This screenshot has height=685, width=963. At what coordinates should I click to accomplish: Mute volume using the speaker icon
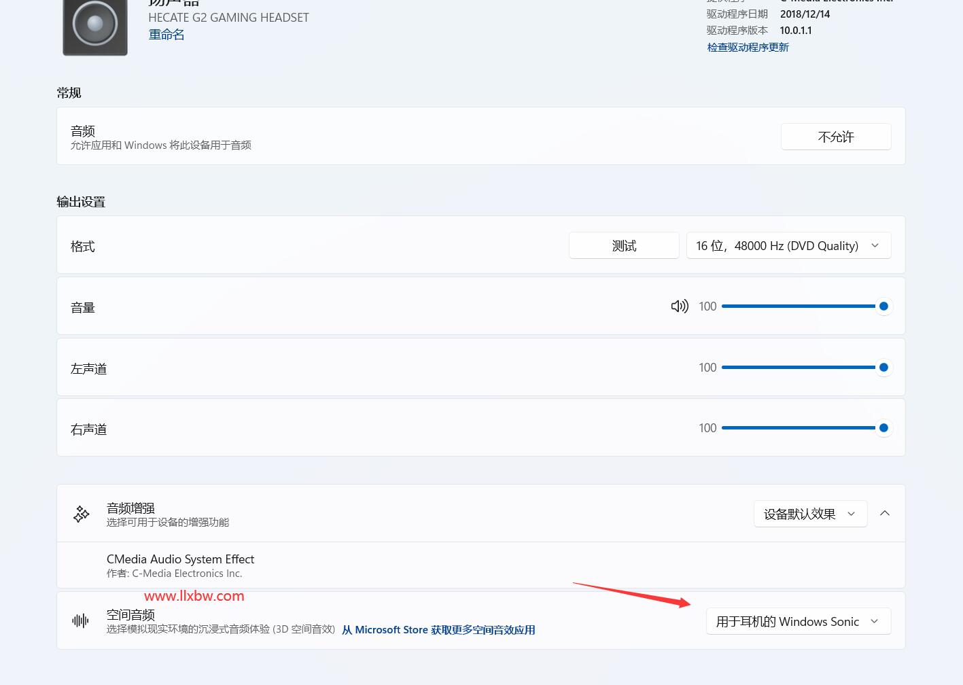679,306
